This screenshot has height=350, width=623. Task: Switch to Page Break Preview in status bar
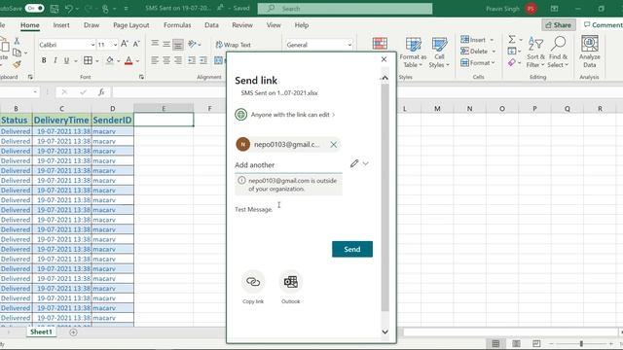(536, 343)
